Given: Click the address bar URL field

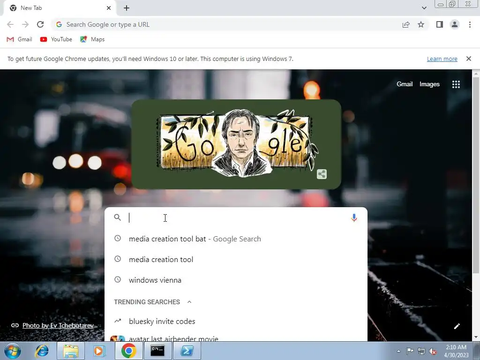Looking at the screenshot, I should [226, 24].
